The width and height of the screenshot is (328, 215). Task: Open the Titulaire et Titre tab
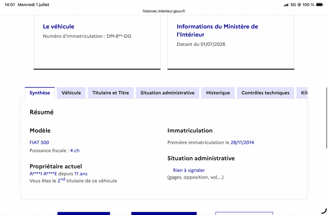coord(111,93)
